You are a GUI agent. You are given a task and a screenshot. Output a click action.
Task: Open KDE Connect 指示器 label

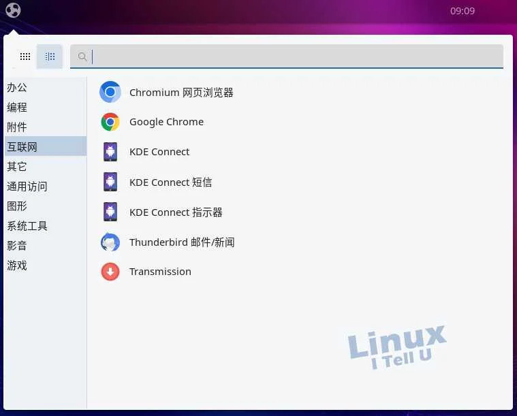click(176, 212)
